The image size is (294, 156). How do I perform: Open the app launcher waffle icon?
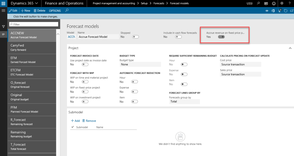pos(4,3)
